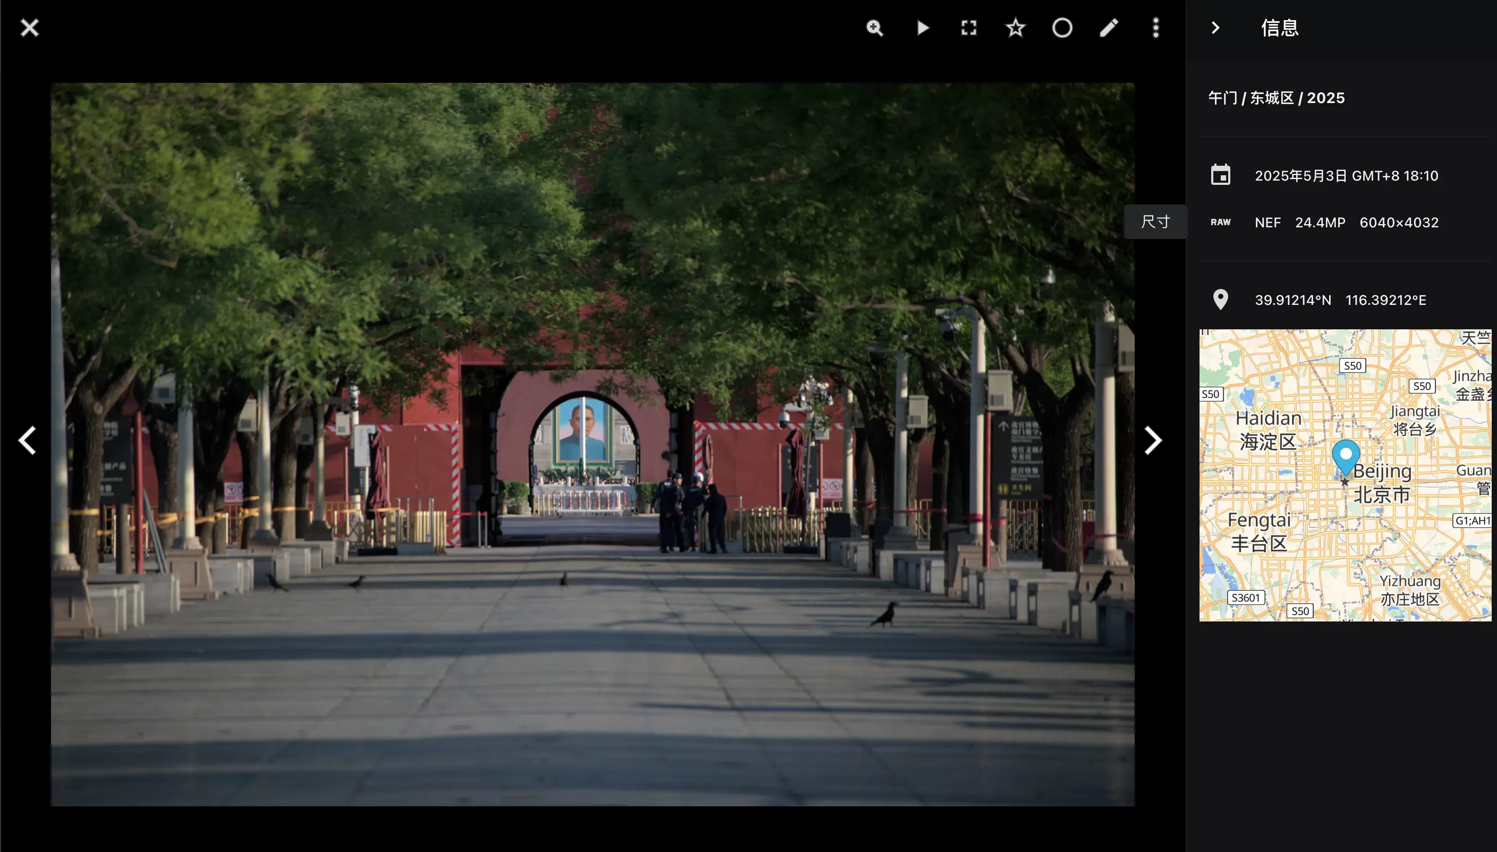Enter fullscreen mode
This screenshot has height=852, width=1497.
pyautogui.click(x=969, y=28)
